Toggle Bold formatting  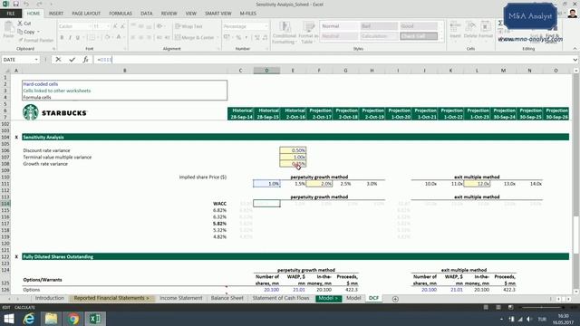click(x=62, y=37)
